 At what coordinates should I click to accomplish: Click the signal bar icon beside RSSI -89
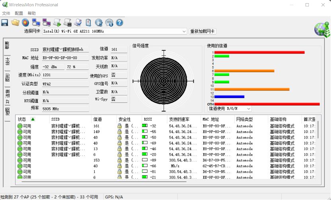coord(145,160)
